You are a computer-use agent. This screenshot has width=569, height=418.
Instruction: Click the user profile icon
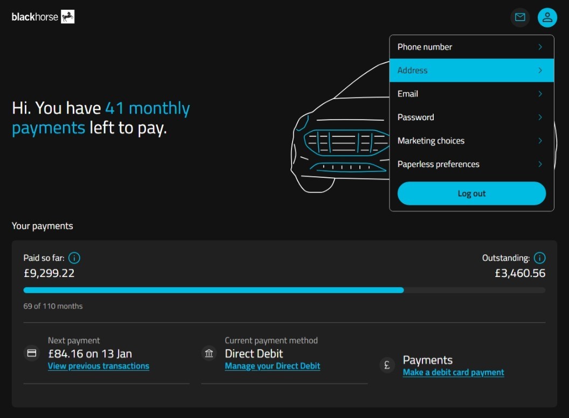pyautogui.click(x=547, y=17)
